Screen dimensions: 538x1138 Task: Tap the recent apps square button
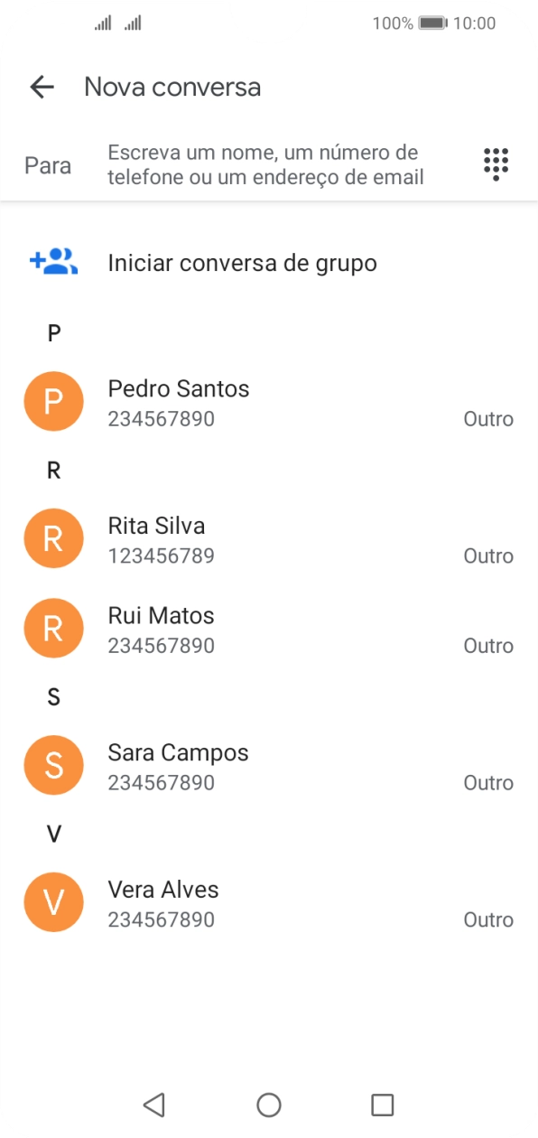click(x=383, y=1104)
